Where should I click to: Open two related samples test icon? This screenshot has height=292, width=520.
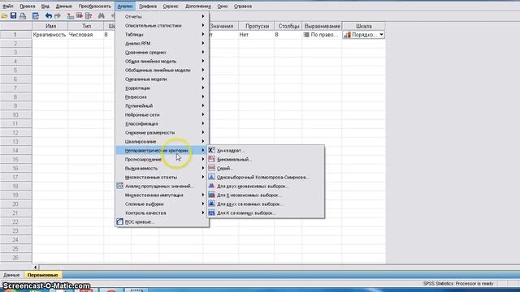coord(211,204)
